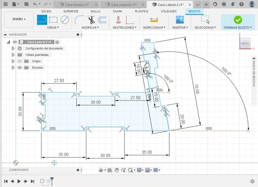Viewport: 258px width, 187px height.
Task: Undo the last action
Action: pos(35,4)
